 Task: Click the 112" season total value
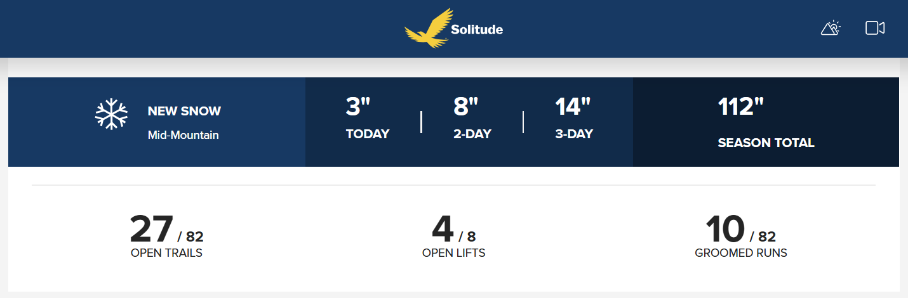pos(740,107)
